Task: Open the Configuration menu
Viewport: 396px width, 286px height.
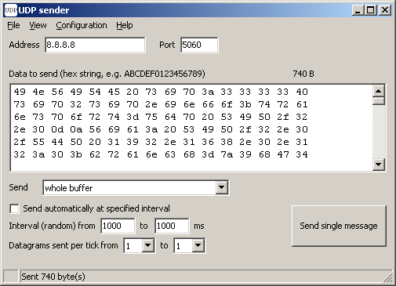Action: [82, 25]
